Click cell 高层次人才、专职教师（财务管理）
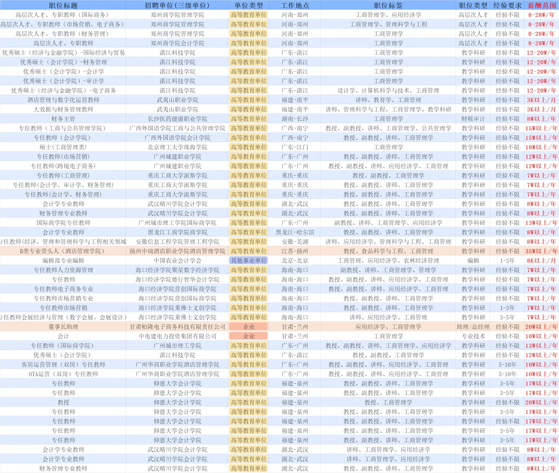This screenshot has height=473, width=559. point(63,34)
